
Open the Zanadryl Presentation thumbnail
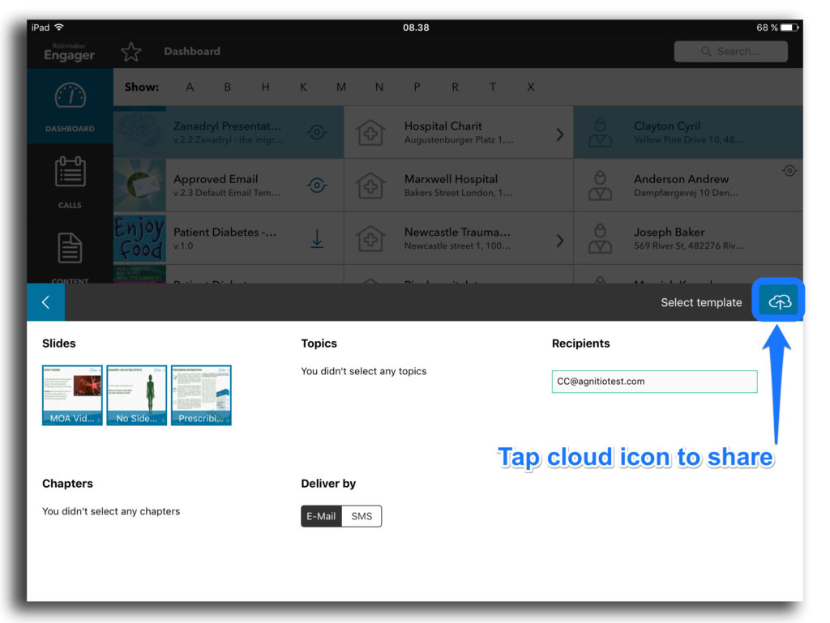click(x=140, y=132)
